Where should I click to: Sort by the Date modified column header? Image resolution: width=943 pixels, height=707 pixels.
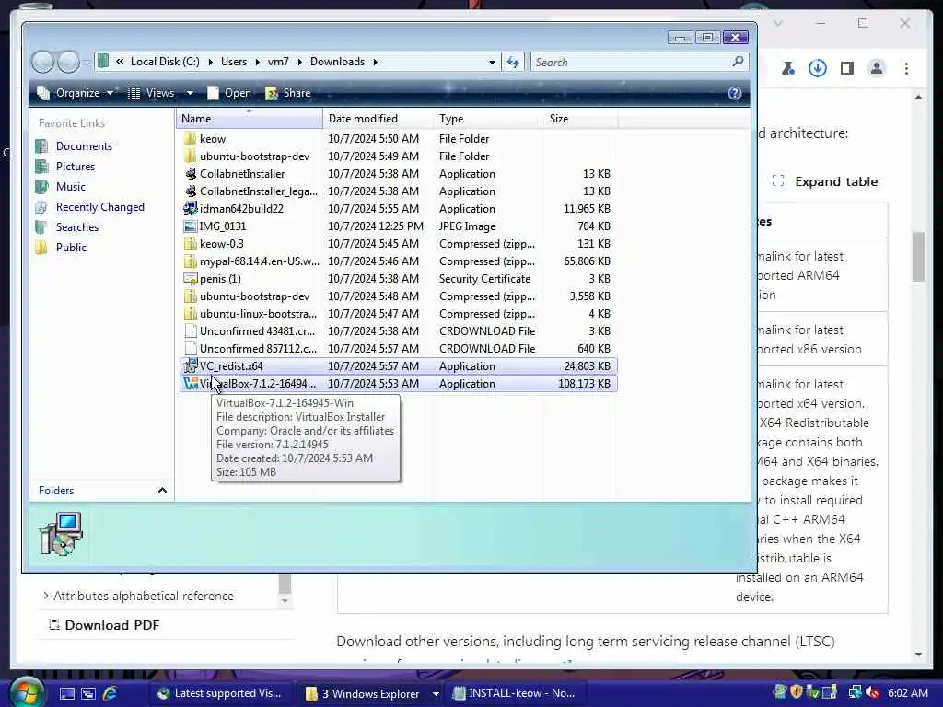[x=377, y=119]
